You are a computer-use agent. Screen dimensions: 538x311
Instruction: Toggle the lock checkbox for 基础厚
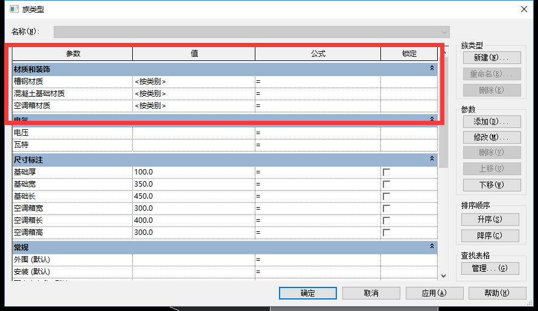[x=386, y=172]
